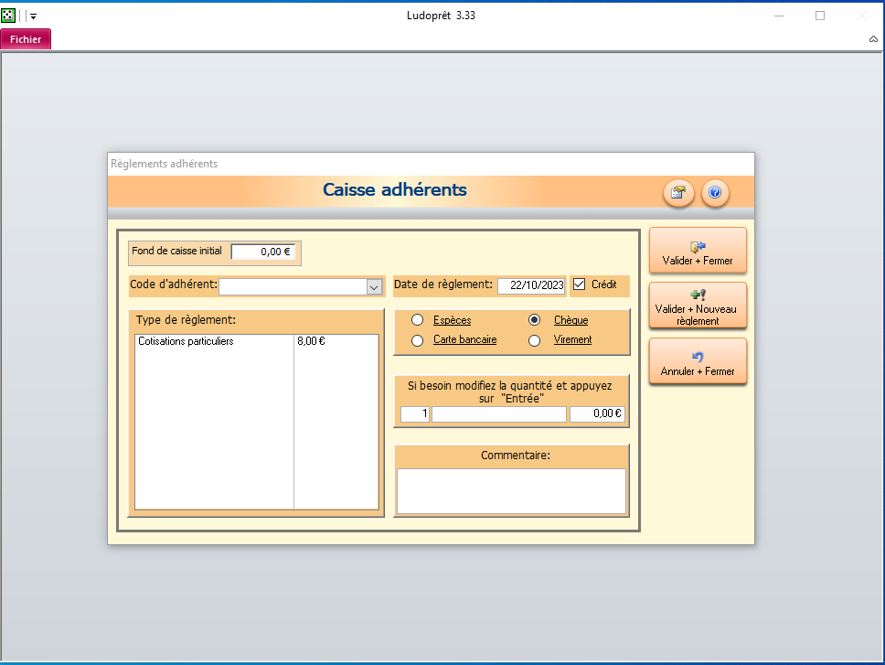This screenshot has height=665, width=885.
Task: Select Espèces payment method
Action: coord(418,320)
